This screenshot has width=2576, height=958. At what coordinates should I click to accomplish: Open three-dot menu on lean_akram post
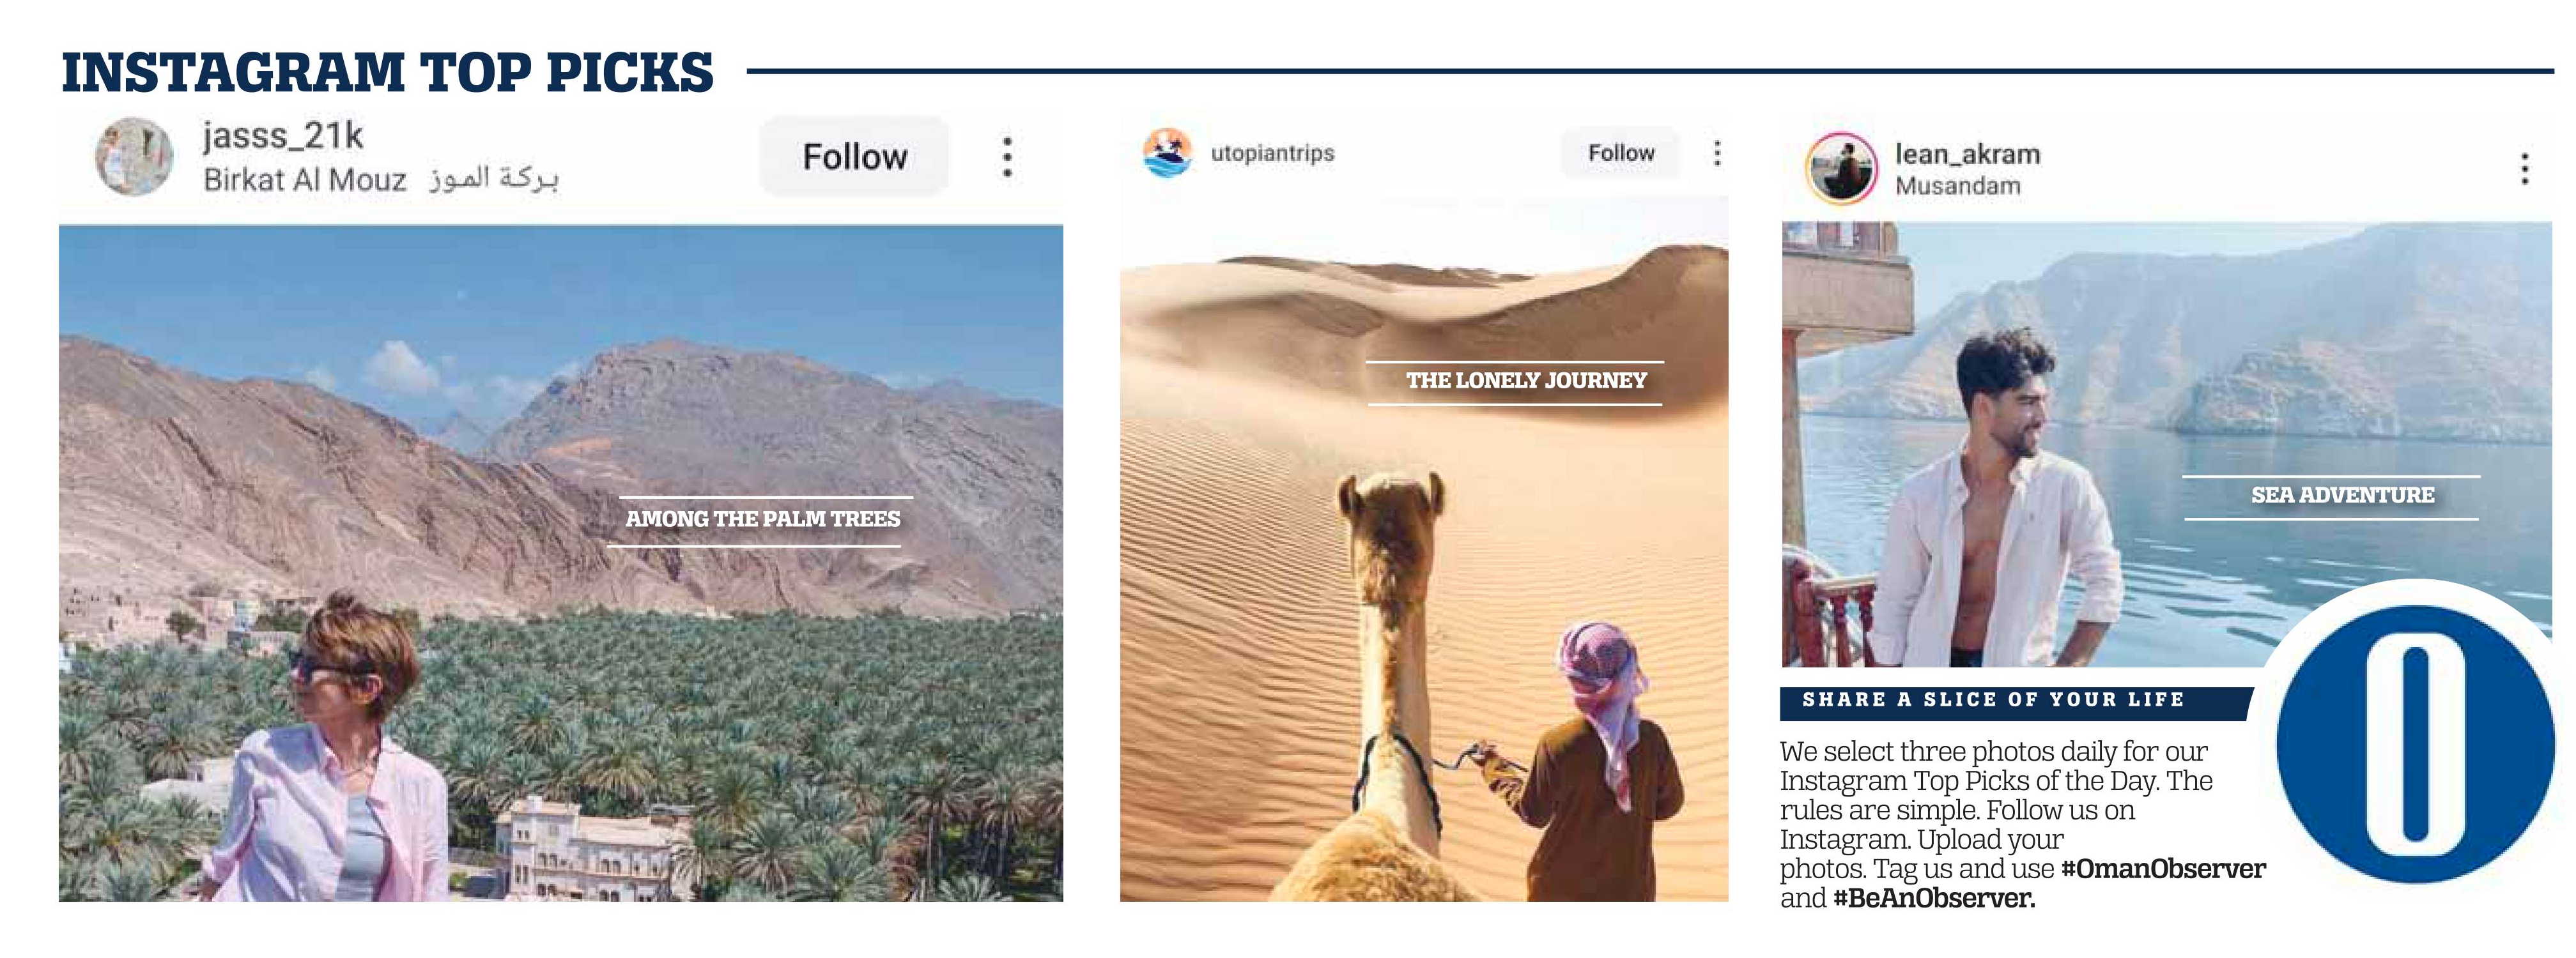[x=2524, y=168]
